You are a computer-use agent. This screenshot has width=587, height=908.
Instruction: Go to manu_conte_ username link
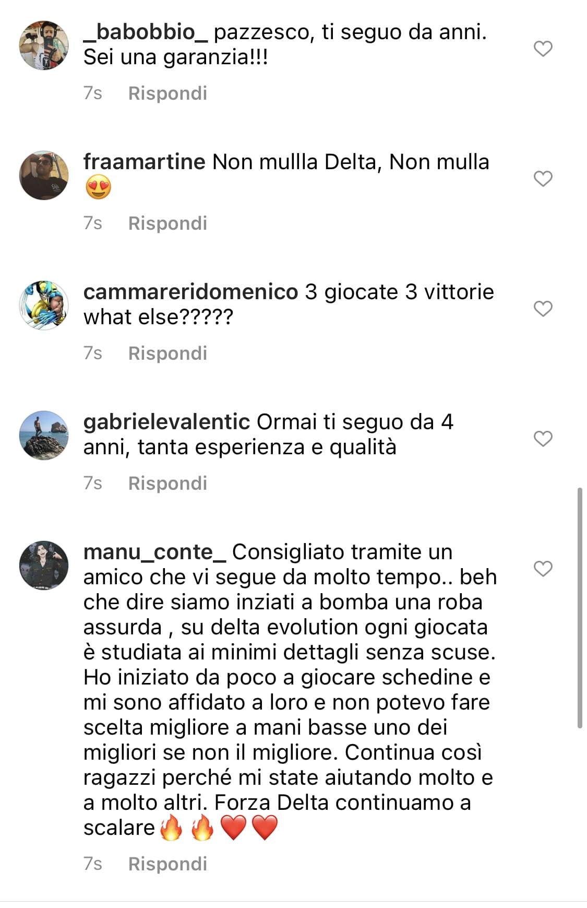[x=154, y=552]
